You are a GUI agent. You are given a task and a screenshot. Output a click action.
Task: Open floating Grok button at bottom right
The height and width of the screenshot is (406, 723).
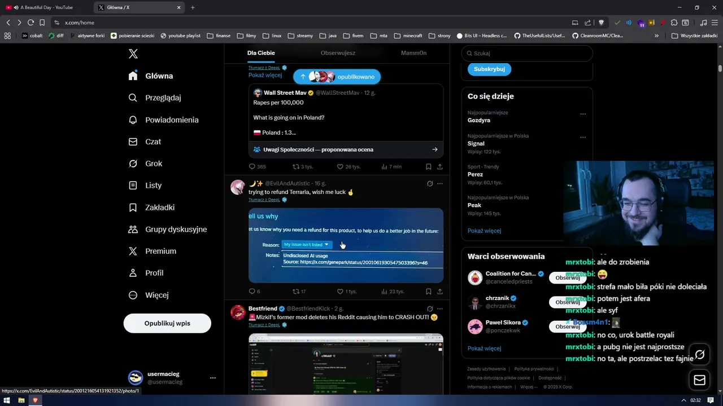pyautogui.click(x=700, y=355)
